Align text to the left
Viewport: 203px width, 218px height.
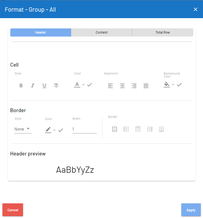[x=111, y=86]
